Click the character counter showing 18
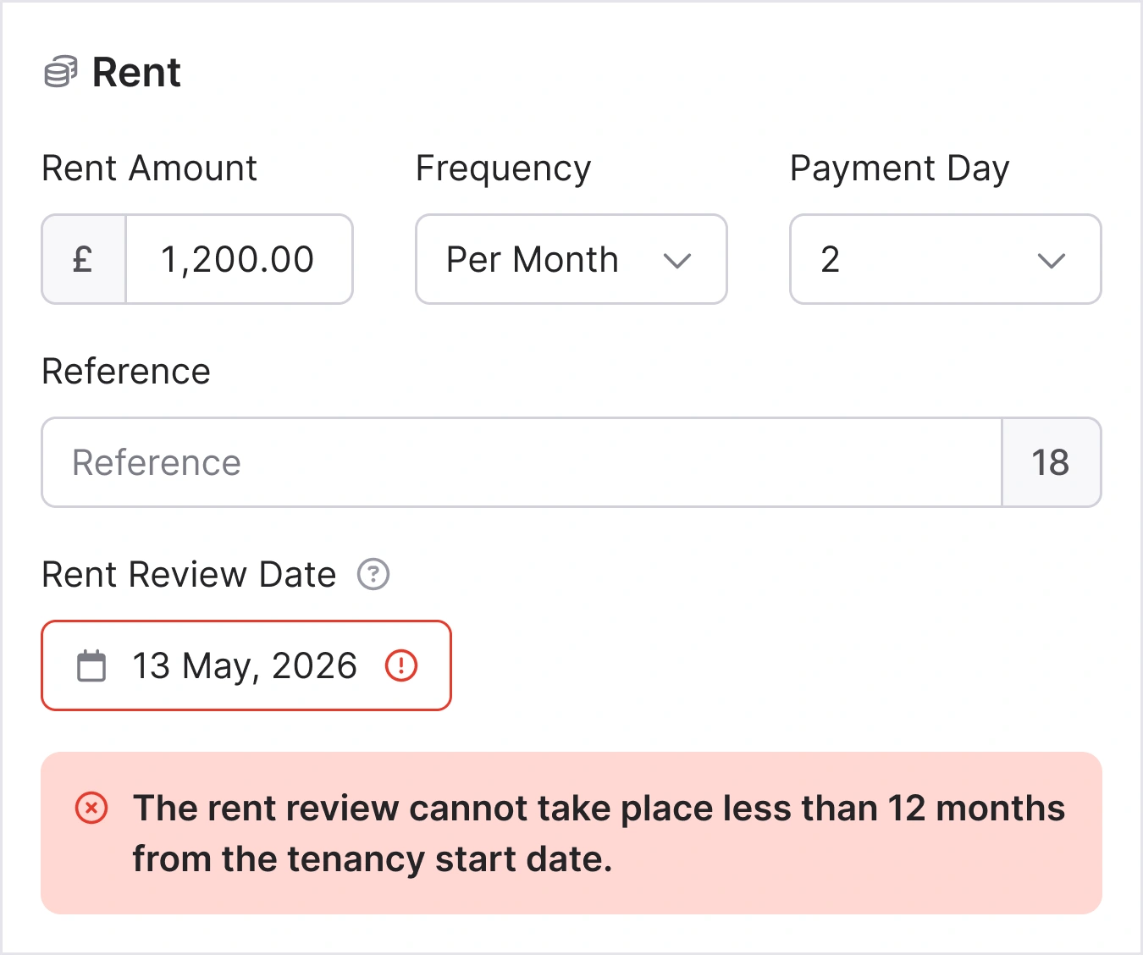The height and width of the screenshot is (955, 1143). click(1052, 462)
